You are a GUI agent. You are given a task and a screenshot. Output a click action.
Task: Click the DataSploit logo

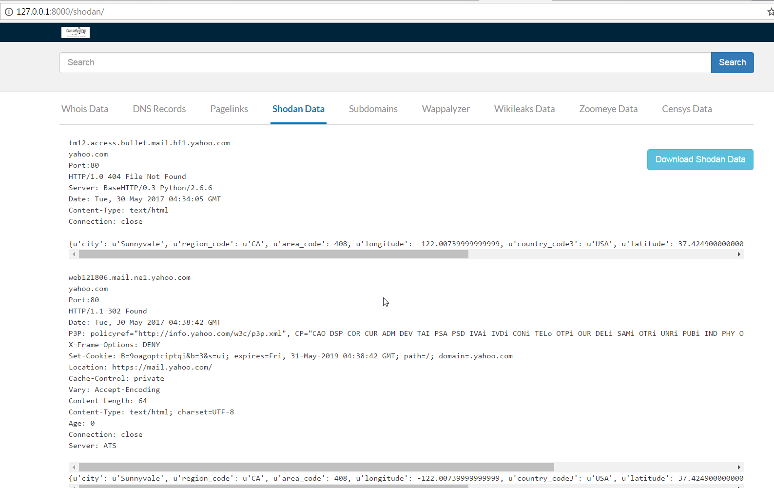coord(76,32)
